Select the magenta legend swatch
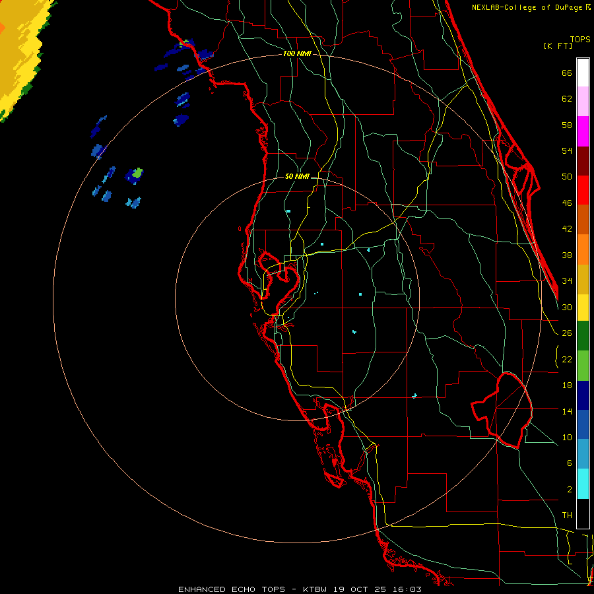594x594 pixels. coord(583,131)
